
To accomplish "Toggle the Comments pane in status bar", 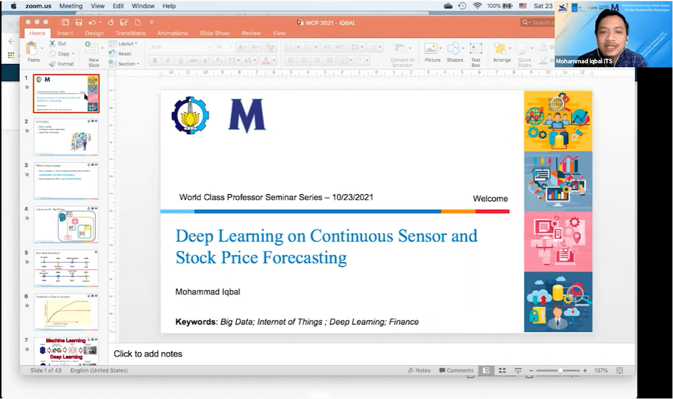I will [x=457, y=370].
